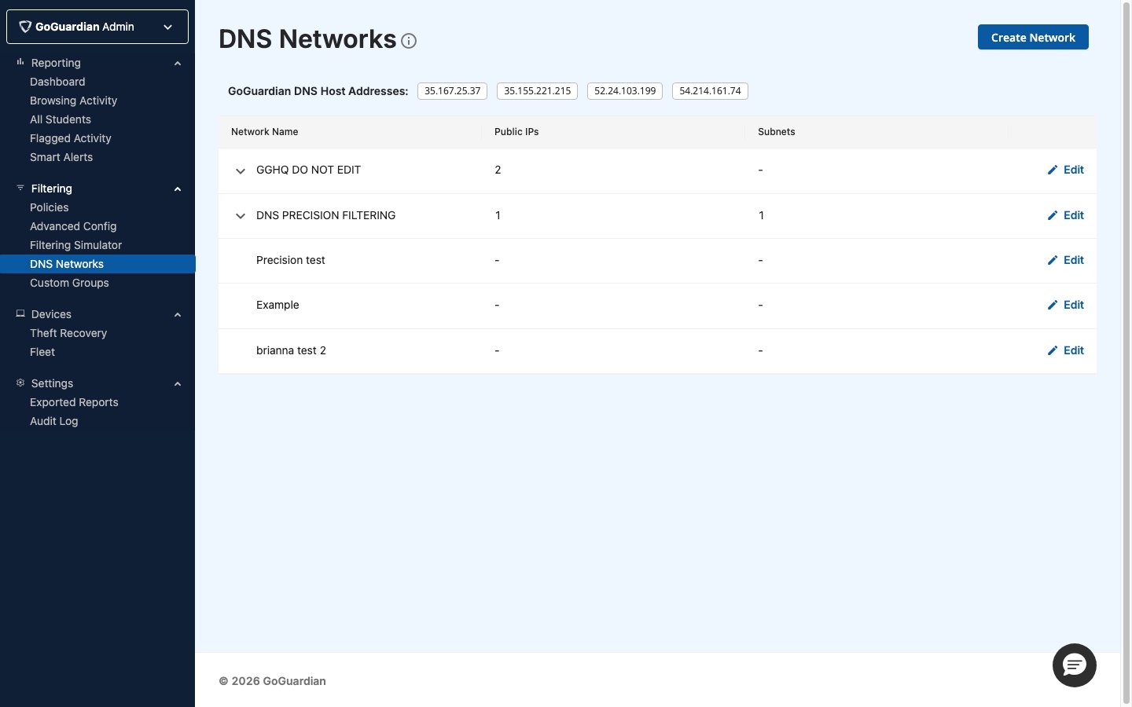This screenshot has height=707, width=1132.
Task: Collapse the Settings section chevron
Action: [x=178, y=383]
